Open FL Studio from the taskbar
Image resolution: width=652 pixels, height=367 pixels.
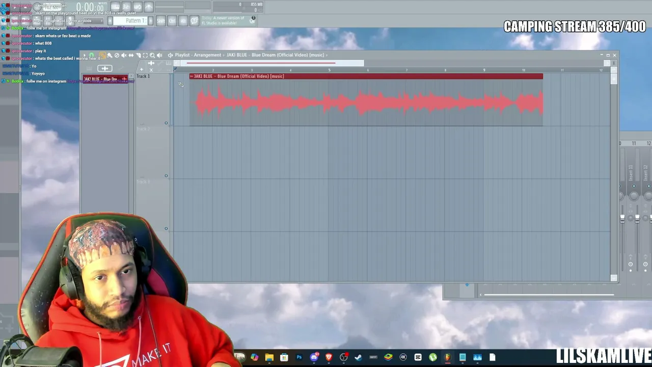click(448, 357)
